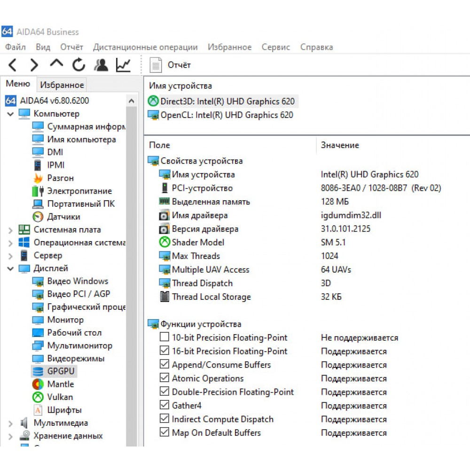The width and height of the screenshot is (470, 470).
Task: Expand the Мультимедиа tree node
Action: pos(10,423)
